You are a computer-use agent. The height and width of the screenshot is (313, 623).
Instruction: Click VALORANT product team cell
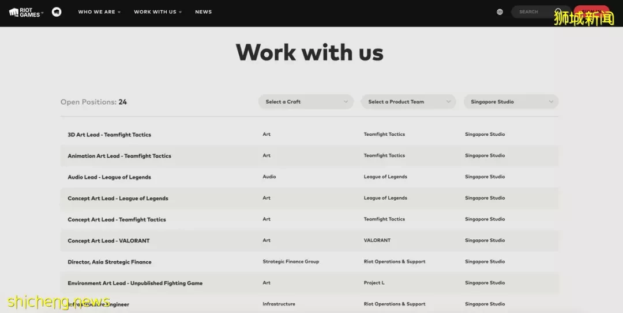[x=377, y=241]
